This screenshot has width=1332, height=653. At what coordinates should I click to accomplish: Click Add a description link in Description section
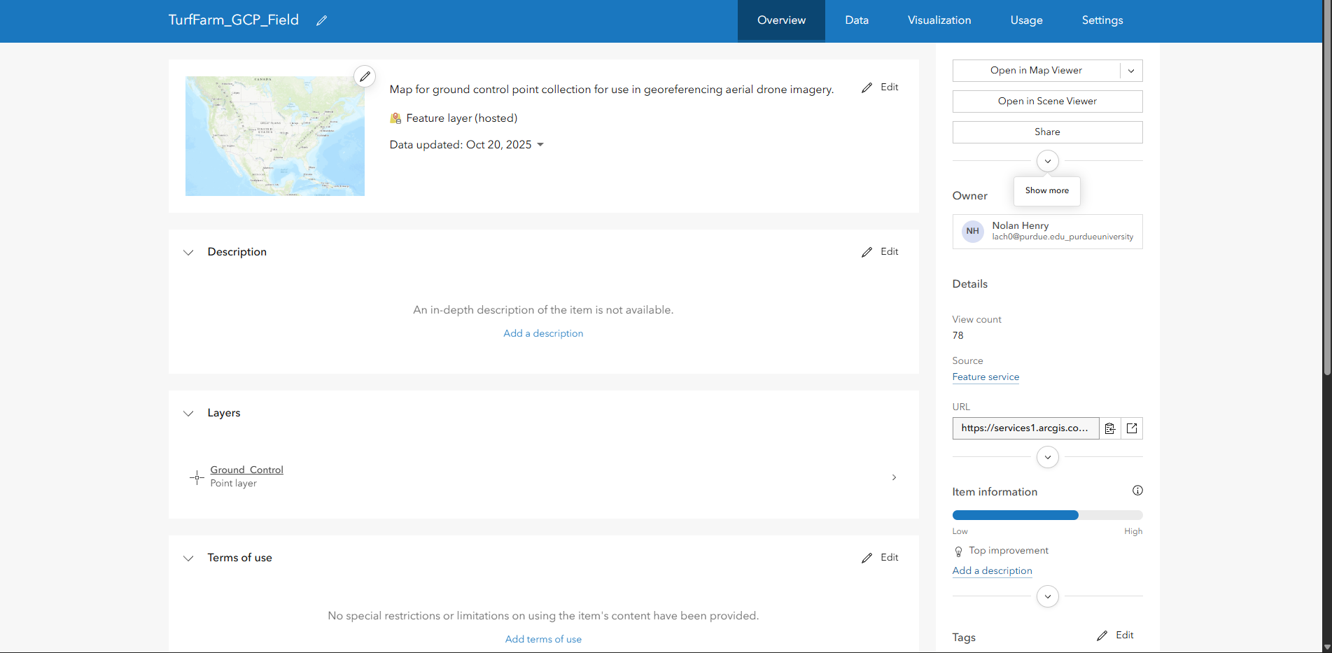click(543, 334)
